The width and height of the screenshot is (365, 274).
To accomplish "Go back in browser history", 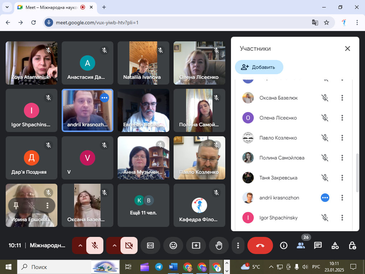I will tap(8, 22).
